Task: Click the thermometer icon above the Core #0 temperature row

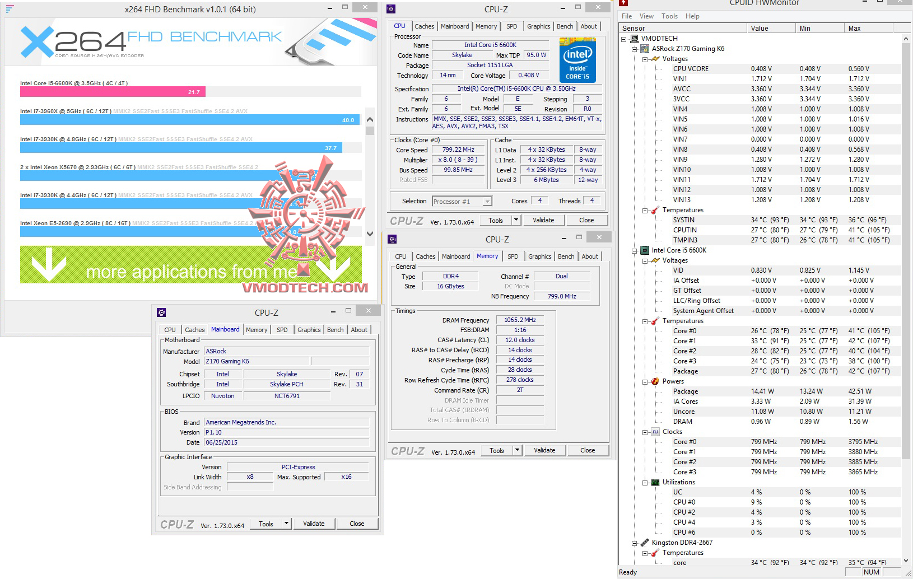Action: 655,321
